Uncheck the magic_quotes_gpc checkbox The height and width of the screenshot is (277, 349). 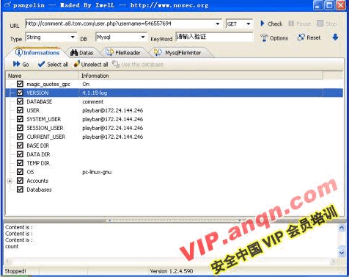pyautogui.click(x=20, y=84)
